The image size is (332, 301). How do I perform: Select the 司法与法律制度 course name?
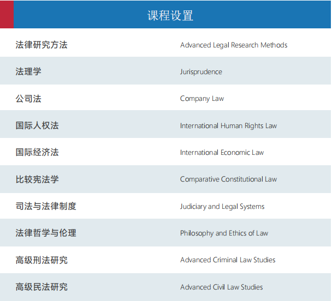pyautogui.click(x=46, y=206)
